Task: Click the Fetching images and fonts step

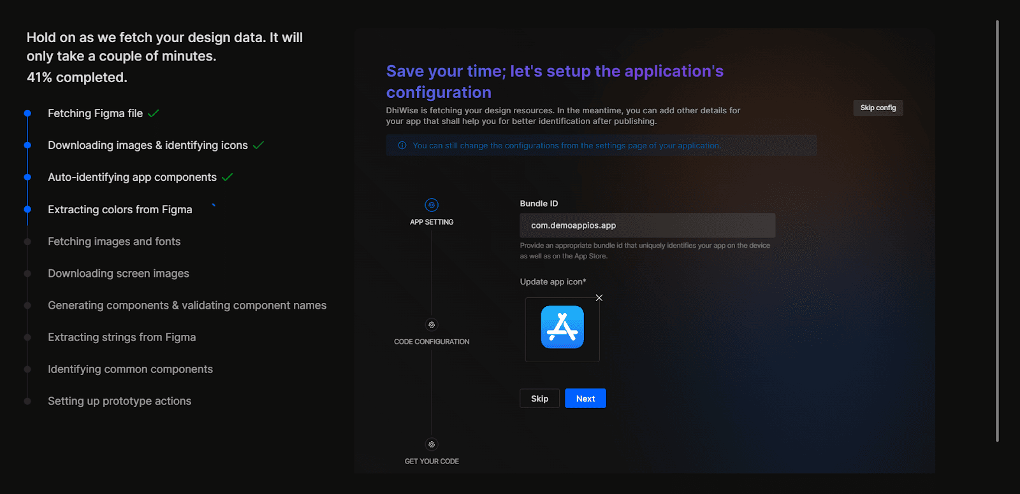Action: (x=114, y=241)
